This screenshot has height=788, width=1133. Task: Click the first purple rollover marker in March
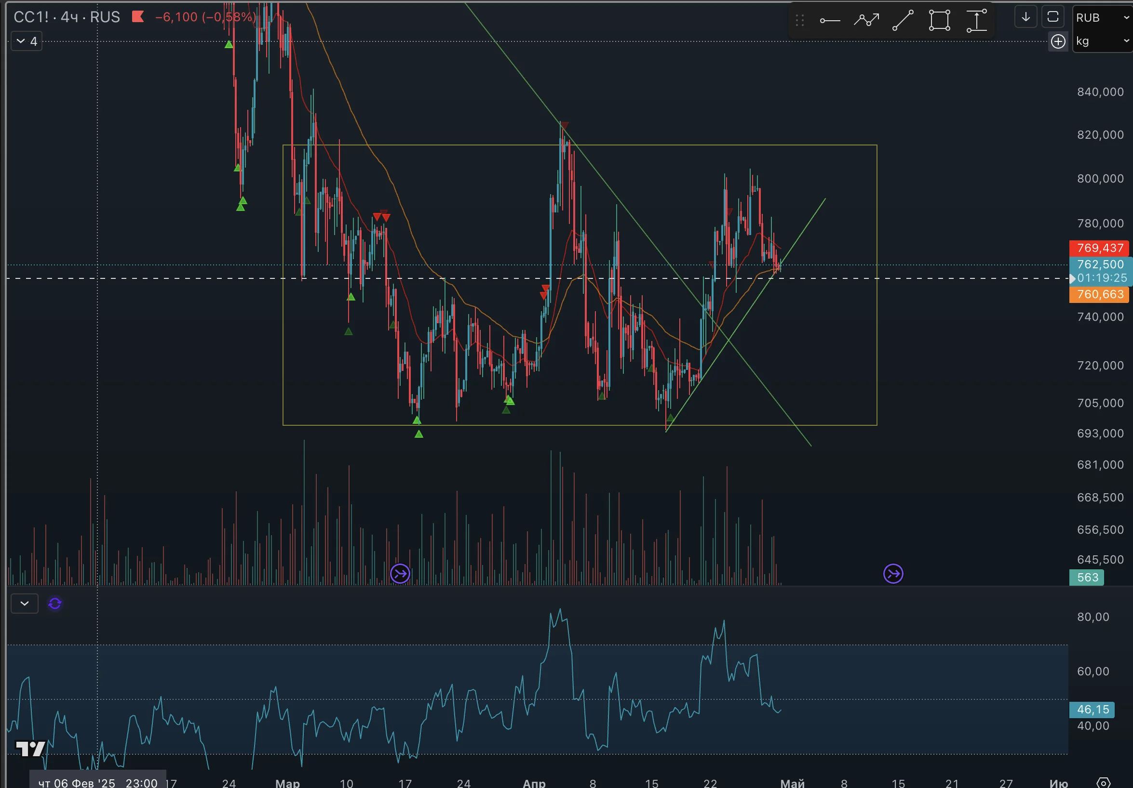point(400,574)
